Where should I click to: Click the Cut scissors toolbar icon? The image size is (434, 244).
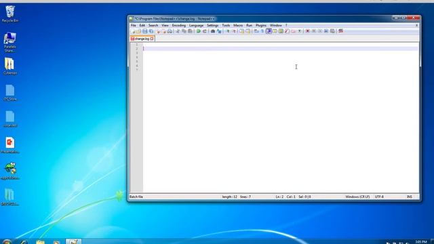coord(178,31)
